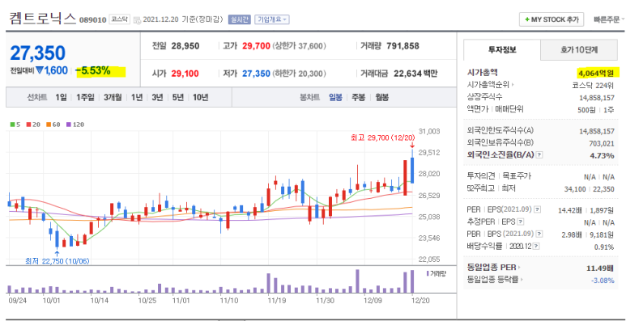Click the blue down-triangle by 1,600
This screenshot has height=321, width=626.
[x=40, y=70]
